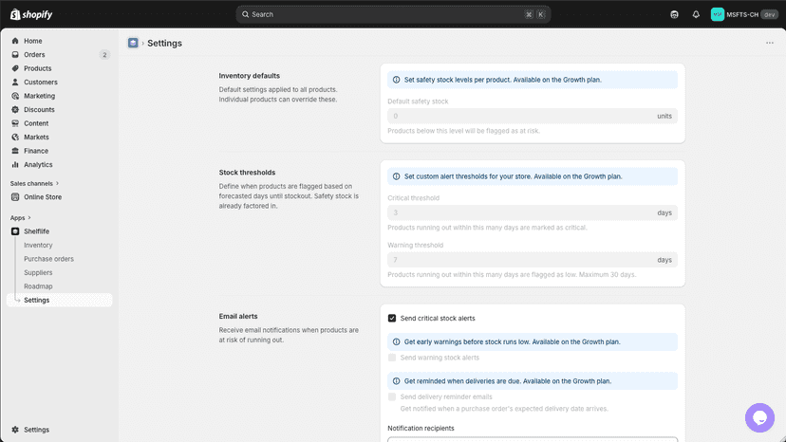Click the Marketing target icon
Viewport: 786px width, 442px height.
[x=15, y=96]
